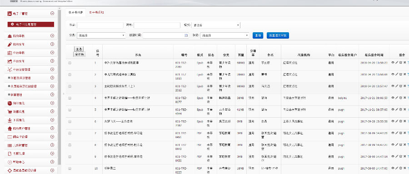Viewport: 409px width, 174px height.
Task: Click the 统计信息 pie chart icon
Action: [10, 103]
